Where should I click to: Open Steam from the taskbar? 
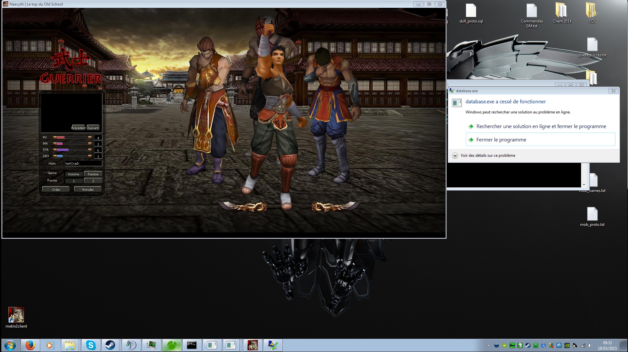[x=111, y=345]
